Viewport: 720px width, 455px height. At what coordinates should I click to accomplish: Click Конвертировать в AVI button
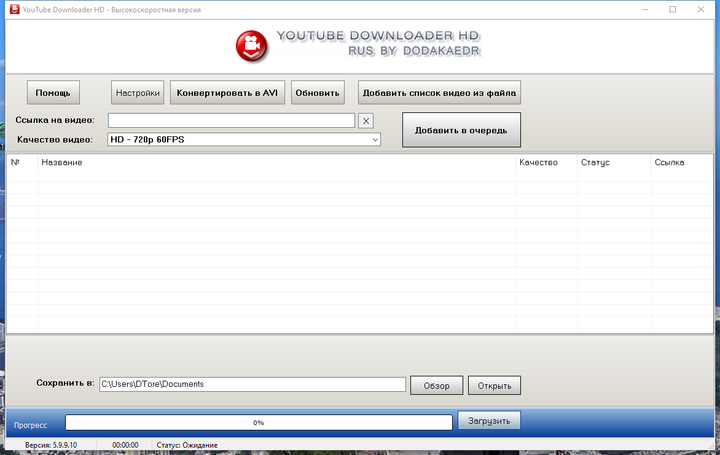[227, 93]
